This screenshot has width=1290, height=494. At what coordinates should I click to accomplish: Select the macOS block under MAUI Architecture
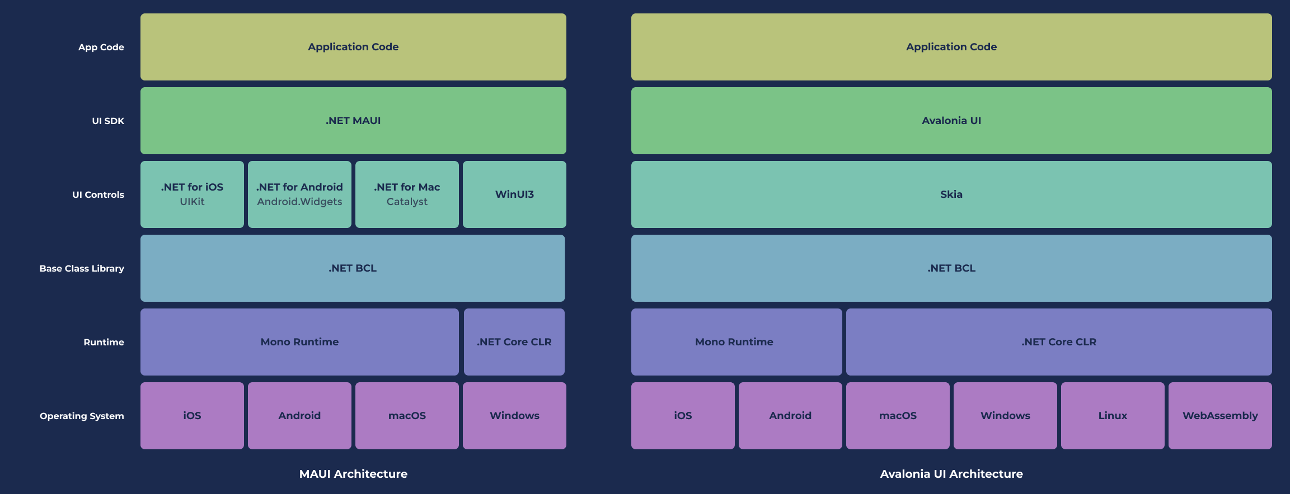407,416
